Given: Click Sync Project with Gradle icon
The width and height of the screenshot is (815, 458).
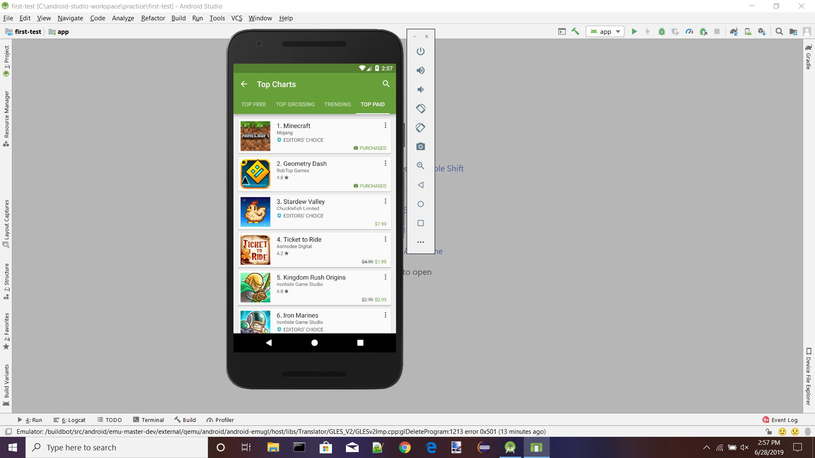Looking at the screenshot, I should click(x=734, y=31).
